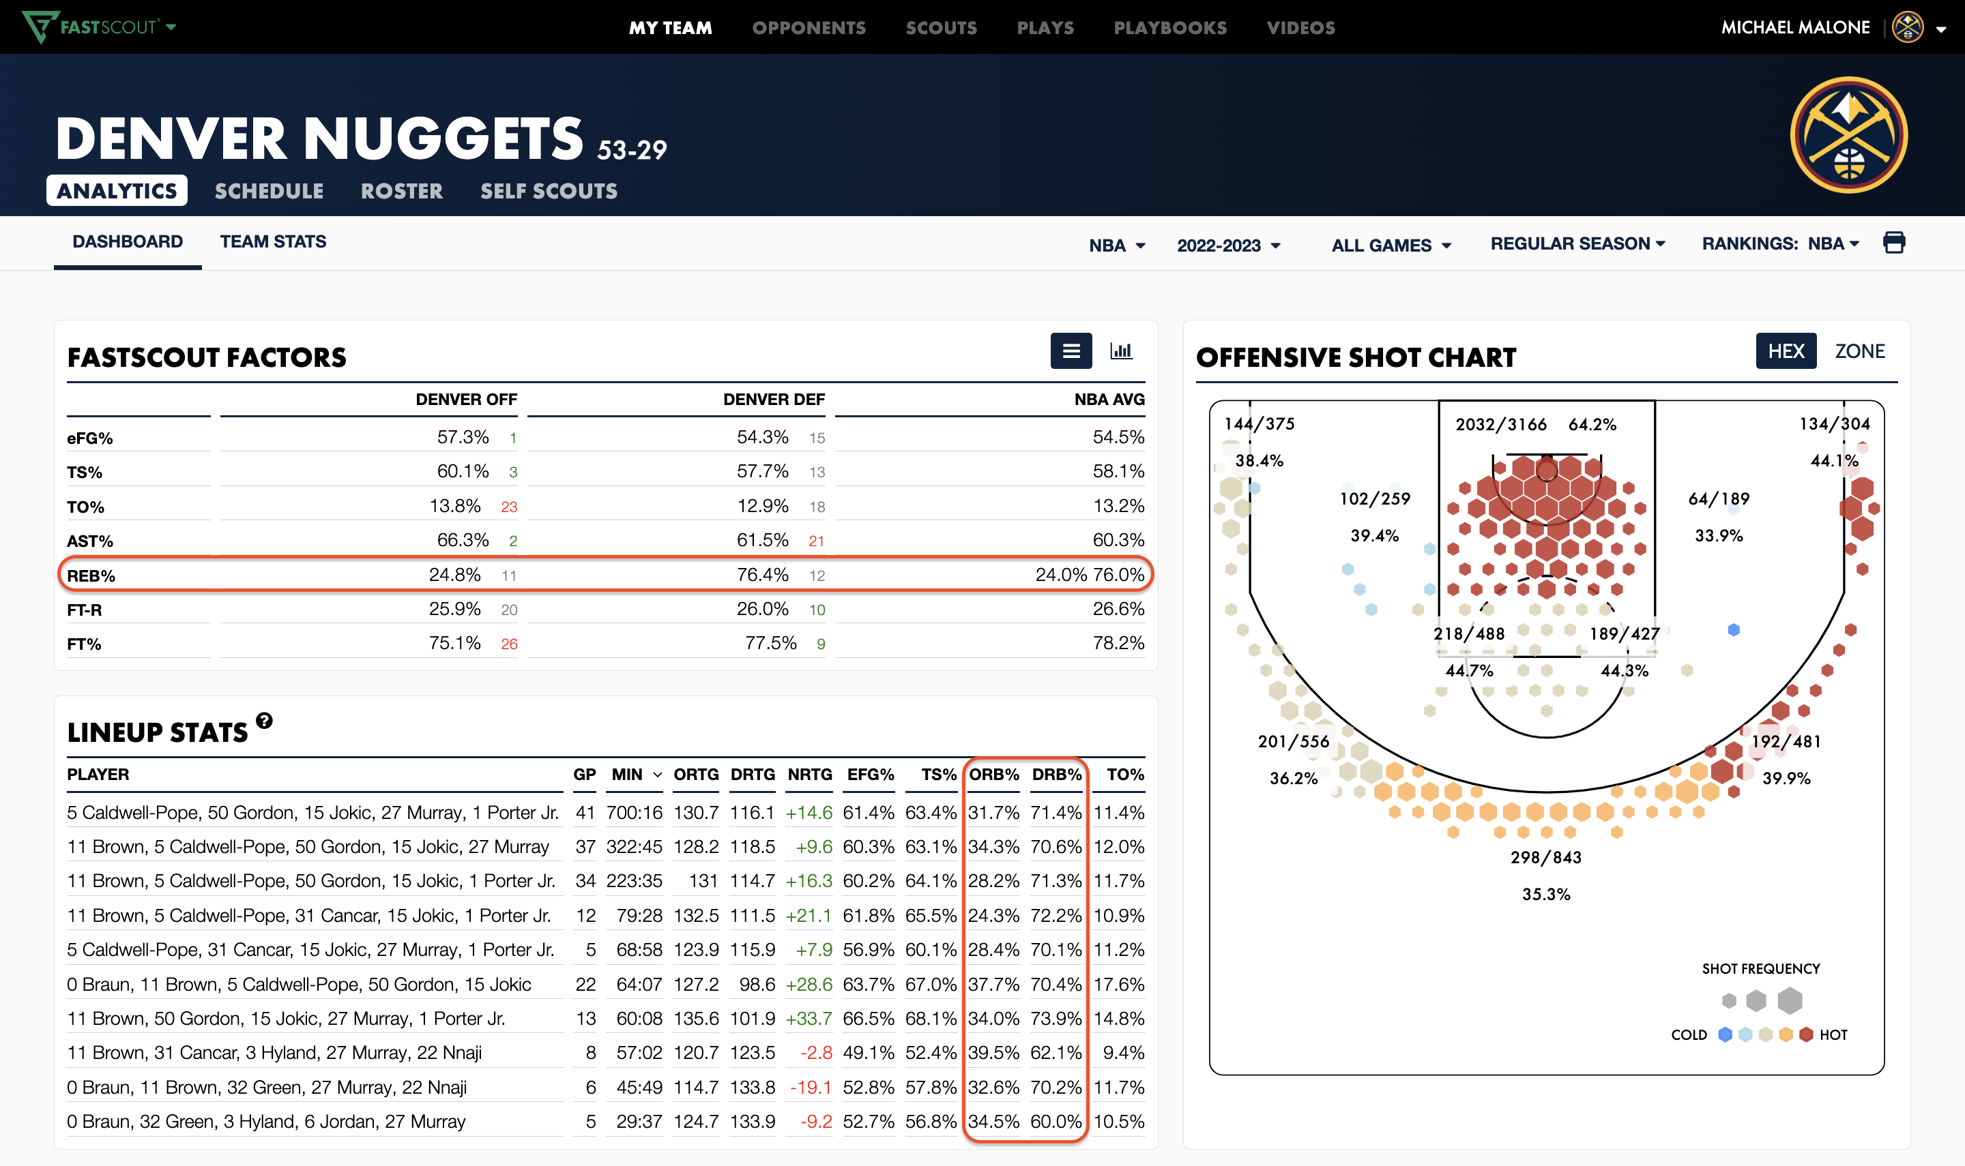Click the DENVER DEF column header

(x=774, y=399)
